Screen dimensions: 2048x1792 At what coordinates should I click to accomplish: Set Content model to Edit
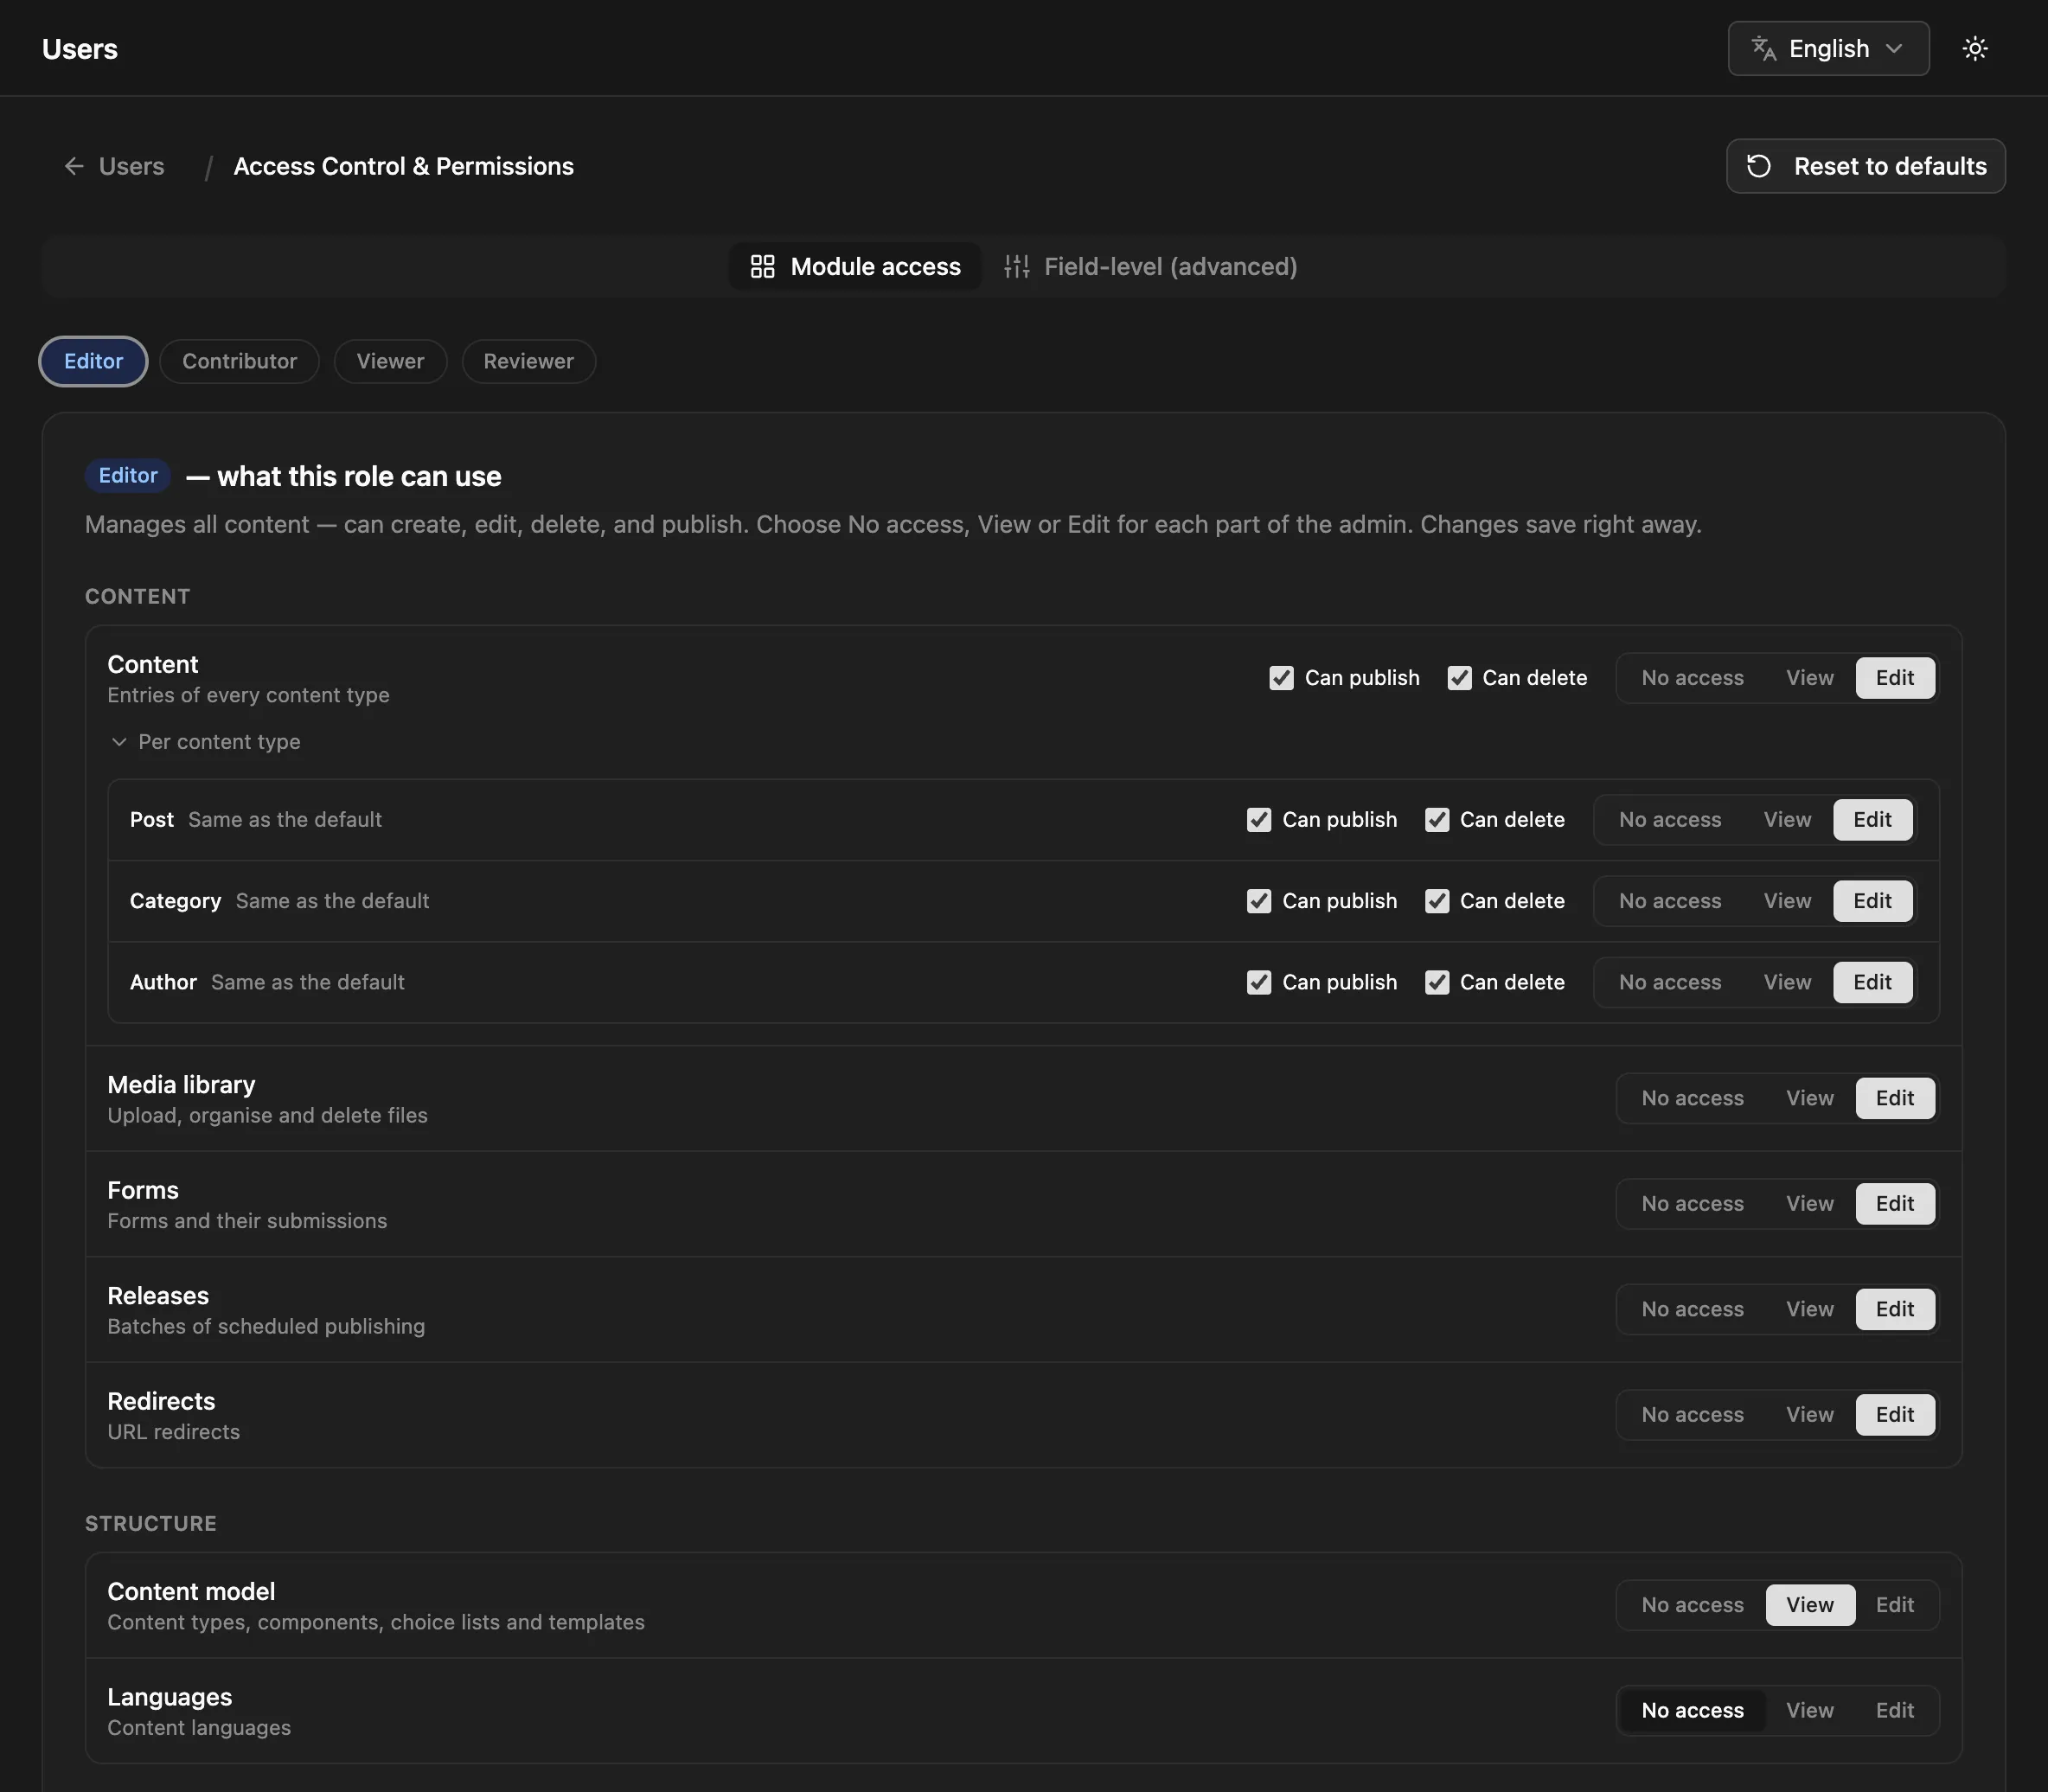(x=1894, y=1605)
